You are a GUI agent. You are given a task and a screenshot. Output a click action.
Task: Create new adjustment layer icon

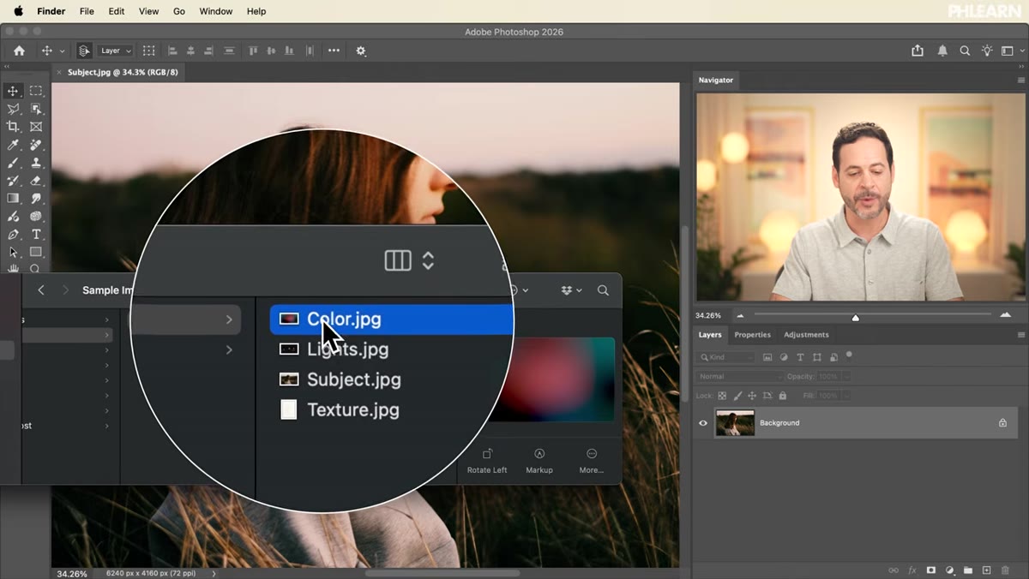(x=949, y=570)
